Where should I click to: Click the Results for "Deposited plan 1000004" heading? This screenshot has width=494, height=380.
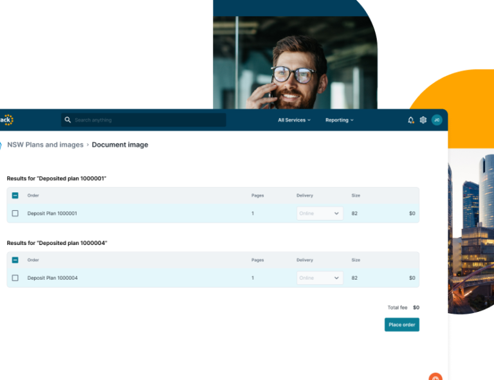[x=57, y=243]
